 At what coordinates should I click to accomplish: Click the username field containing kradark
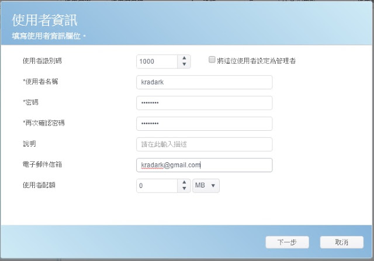204,82
